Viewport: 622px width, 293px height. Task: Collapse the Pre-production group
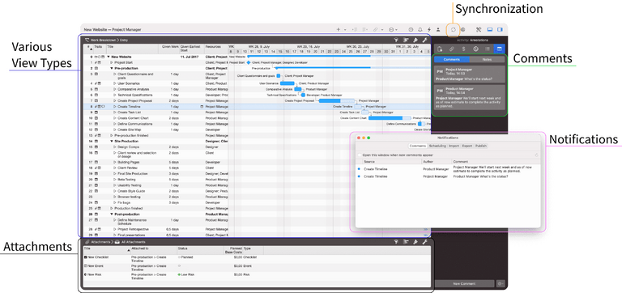[x=112, y=68]
